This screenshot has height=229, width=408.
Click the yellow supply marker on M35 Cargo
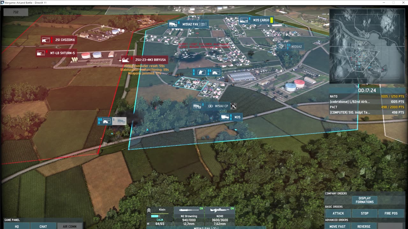coord(272,20)
